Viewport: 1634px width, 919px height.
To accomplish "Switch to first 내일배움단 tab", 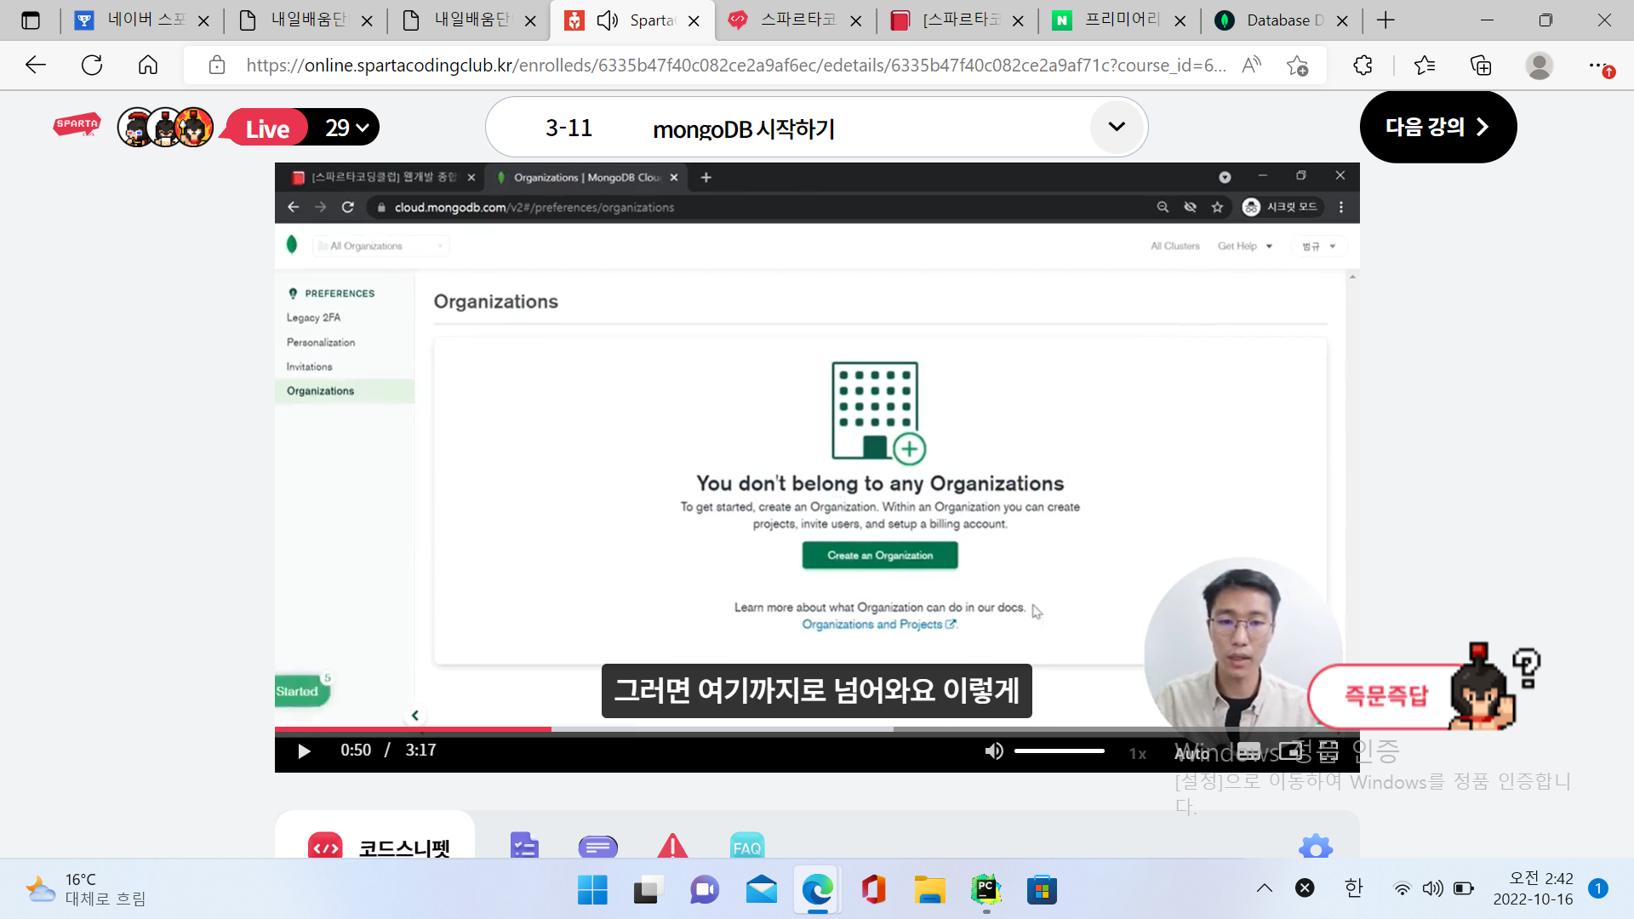I will (x=306, y=20).
